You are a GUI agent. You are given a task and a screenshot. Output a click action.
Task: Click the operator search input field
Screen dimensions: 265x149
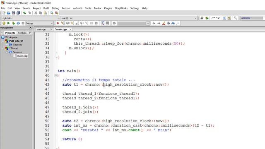point(252,18)
